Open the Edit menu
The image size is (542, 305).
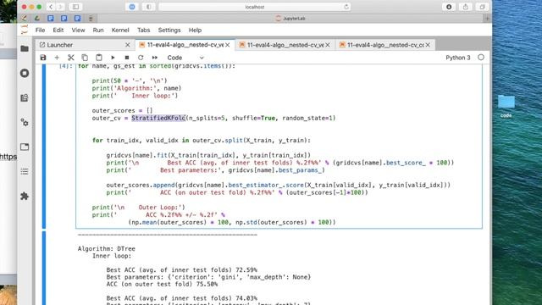click(x=58, y=30)
